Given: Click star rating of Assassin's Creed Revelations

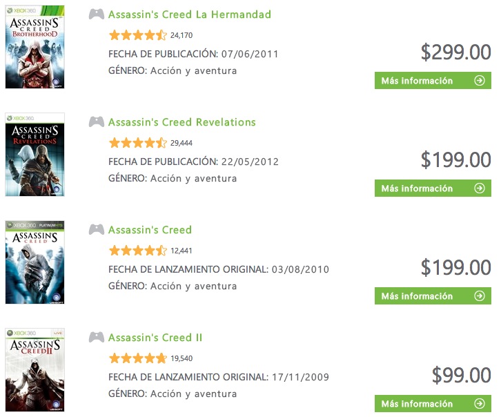Looking at the screenshot, I should click(x=137, y=143).
